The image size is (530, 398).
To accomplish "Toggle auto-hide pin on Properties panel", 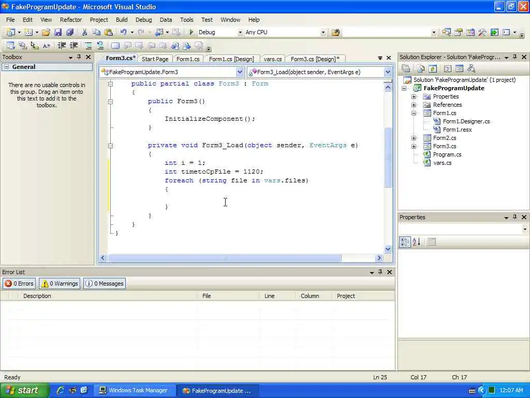I will [x=515, y=217].
